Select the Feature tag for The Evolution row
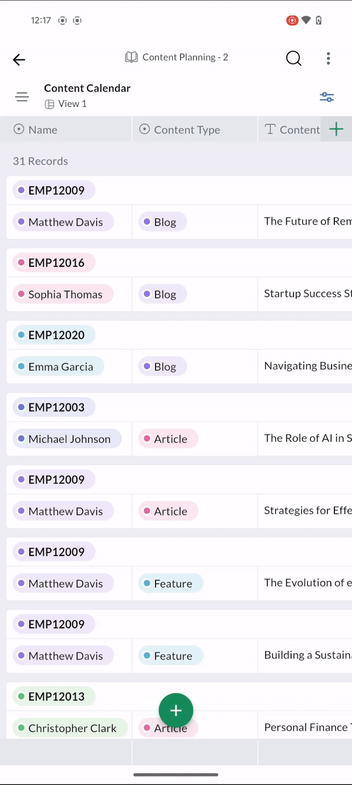Screen dimensions: 352x785 pyautogui.click(x=171, y=584)
